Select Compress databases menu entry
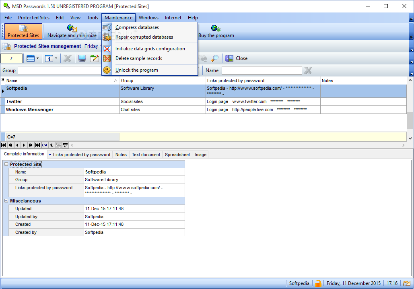The image size is (414, 289). coord(150,27)
